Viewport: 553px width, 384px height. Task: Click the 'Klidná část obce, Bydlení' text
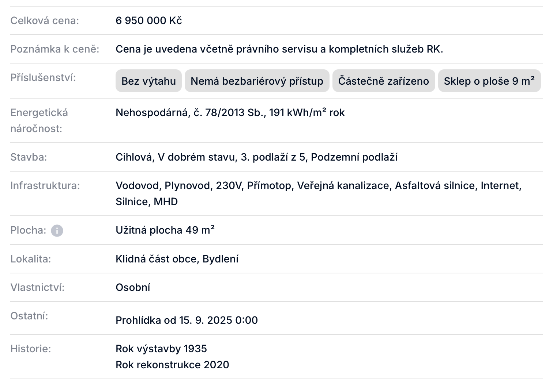coord(177,259)
